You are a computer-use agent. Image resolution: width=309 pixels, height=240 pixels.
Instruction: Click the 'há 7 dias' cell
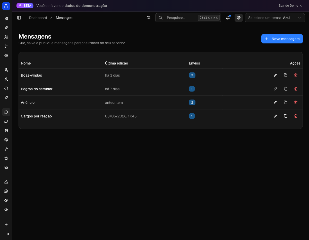point(112,89)
